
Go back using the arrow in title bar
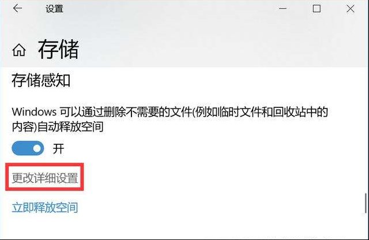coord(17,9)
